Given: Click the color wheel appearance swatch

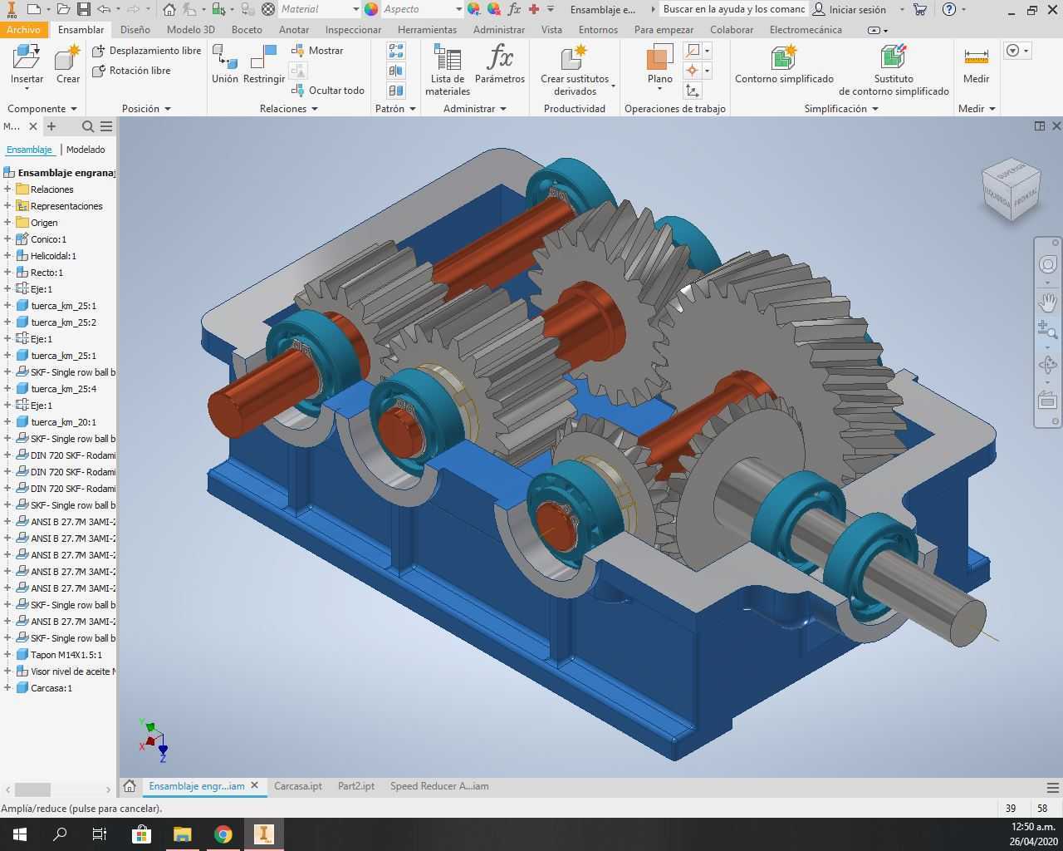Looking at the screenshot, I should [x=371, y=9].
